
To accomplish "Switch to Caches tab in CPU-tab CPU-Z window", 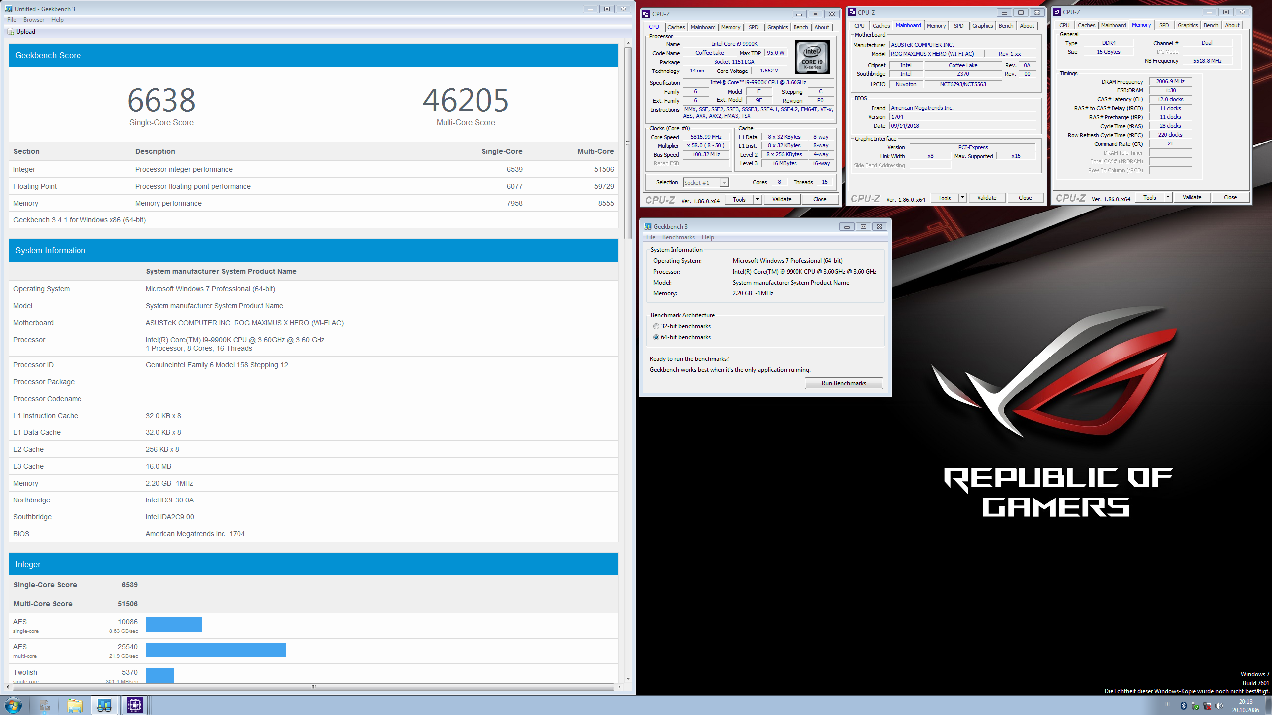I will (676, 27).
